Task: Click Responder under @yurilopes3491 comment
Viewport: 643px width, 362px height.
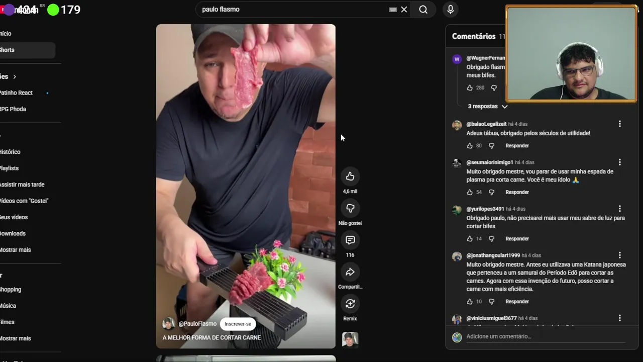Action: (x=517, y=239)
